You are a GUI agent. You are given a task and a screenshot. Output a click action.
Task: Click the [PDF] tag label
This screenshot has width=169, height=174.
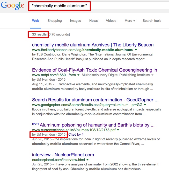point(35,124)
